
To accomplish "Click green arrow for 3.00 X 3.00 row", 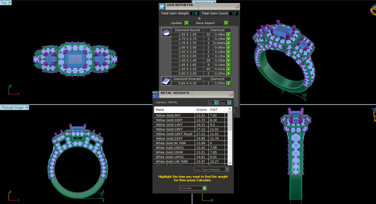I will click(x=229, y=74).
